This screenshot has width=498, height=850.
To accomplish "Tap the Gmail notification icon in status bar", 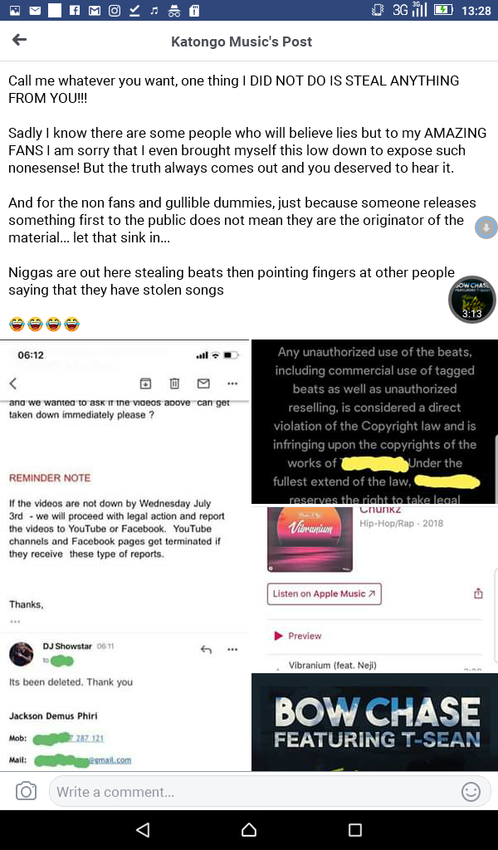I will pyautogui.click(x=95, y=10).
